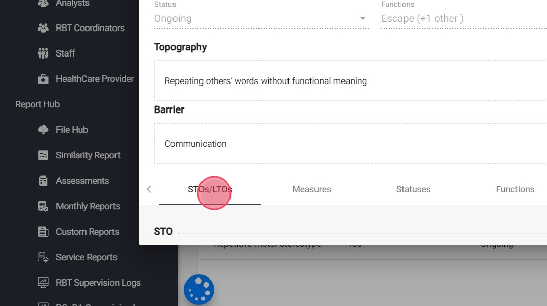Select the STOs/LTOs tab
Image resolution: width=547 pixels, height=306 pixels.
point(210,189)
